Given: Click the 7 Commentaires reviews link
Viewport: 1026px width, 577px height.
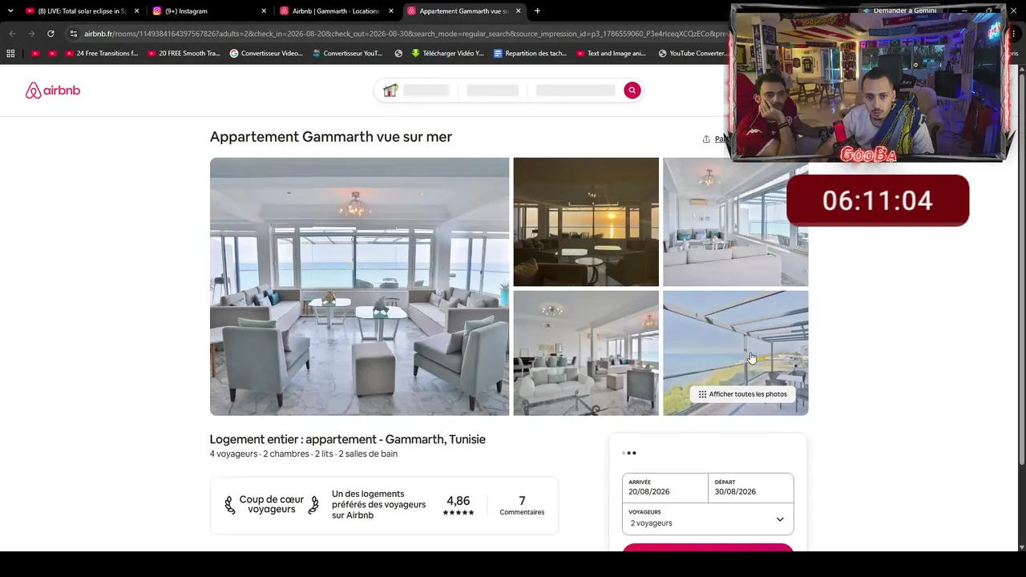Looking at the screenshot, I should (x=522, y=506).
